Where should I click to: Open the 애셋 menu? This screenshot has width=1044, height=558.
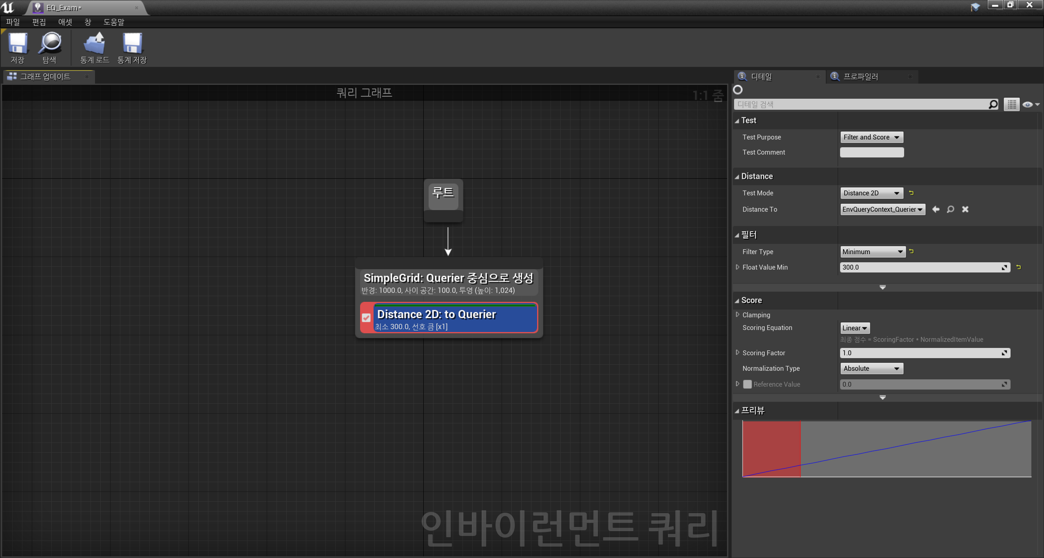[65, 22]
